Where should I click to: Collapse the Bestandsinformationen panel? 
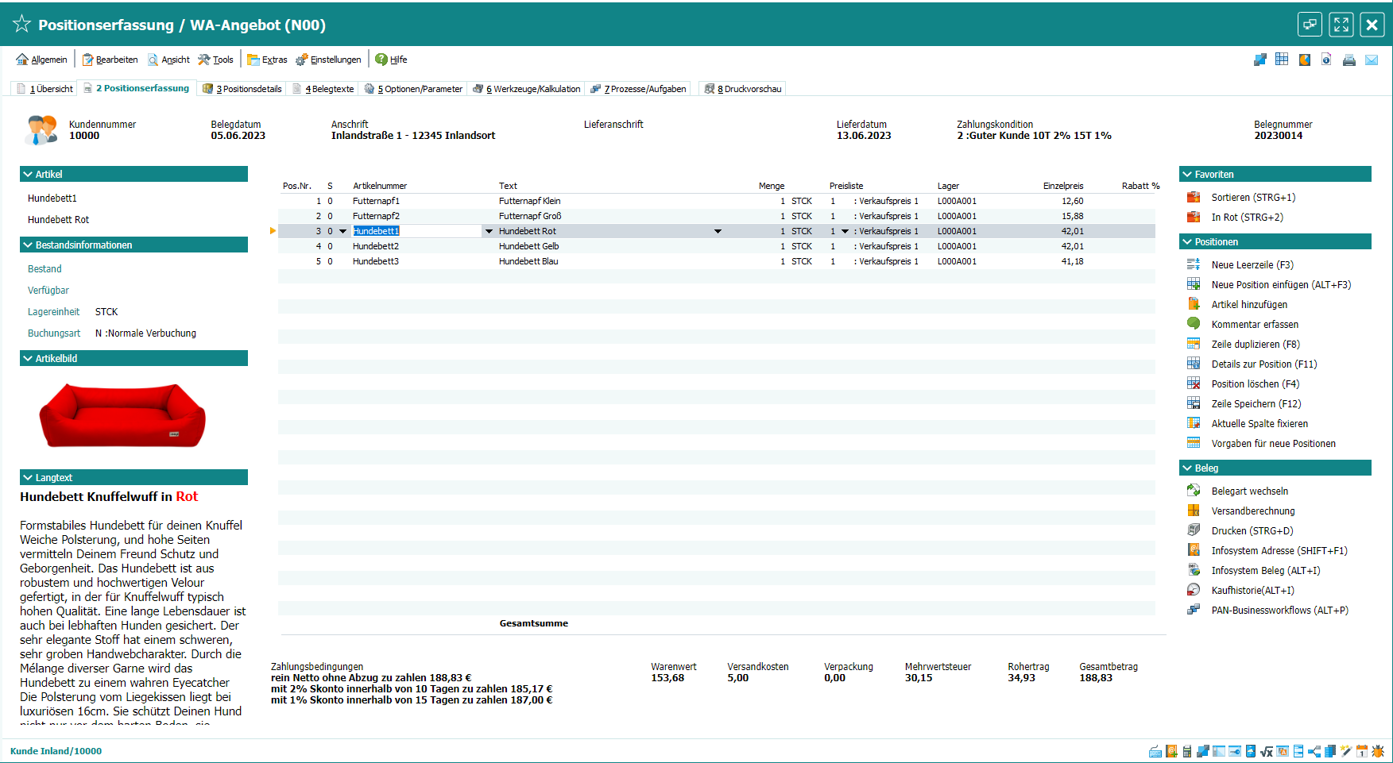(27, 245)
